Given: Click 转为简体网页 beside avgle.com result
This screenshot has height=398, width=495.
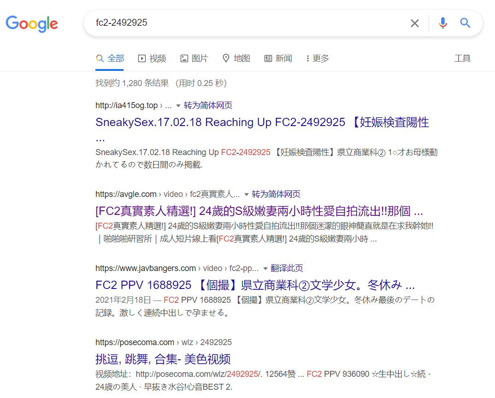Looking at the screenshot, I should [276, 194].
